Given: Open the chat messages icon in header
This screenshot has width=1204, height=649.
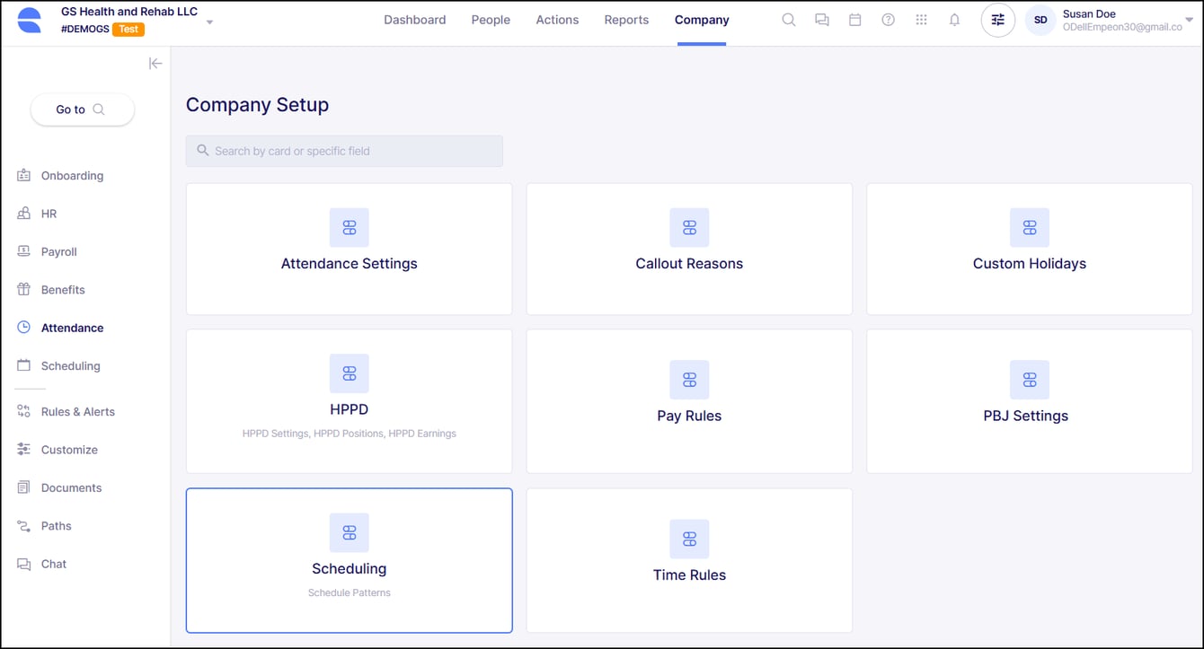Looking at the screenshot, I should (x=821, y=20).
